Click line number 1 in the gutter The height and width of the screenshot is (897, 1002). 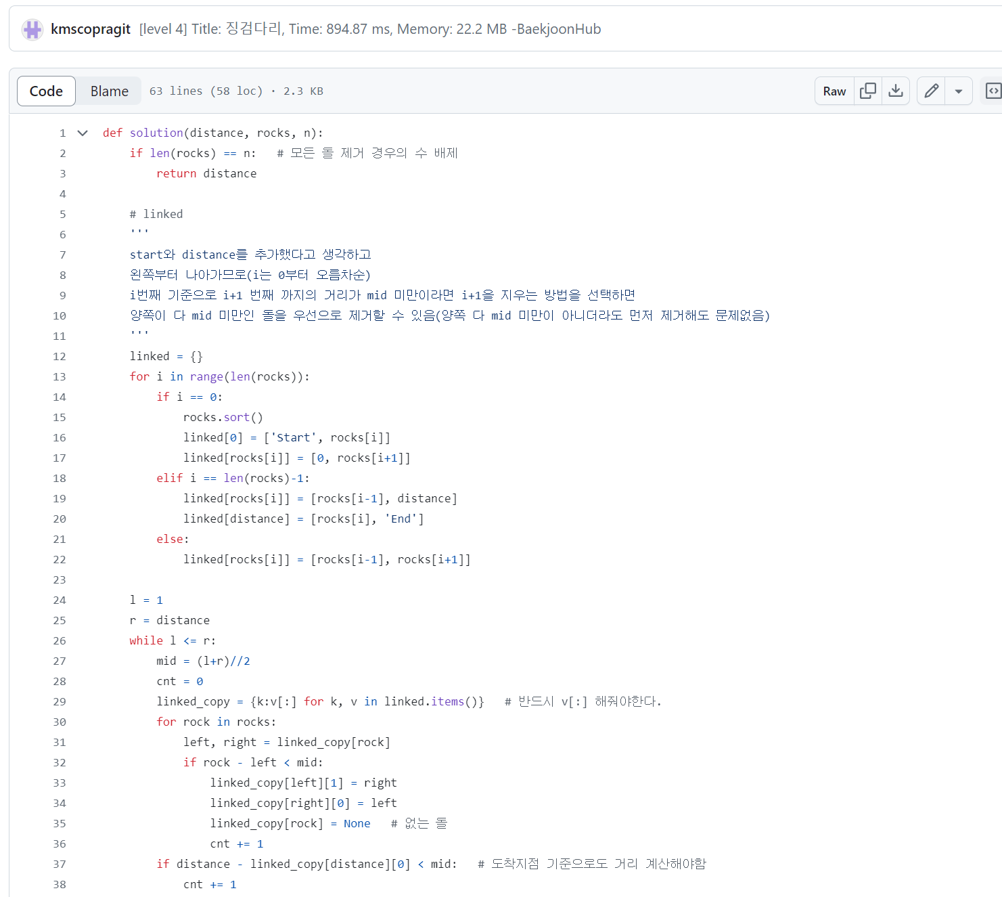point(62,133)
